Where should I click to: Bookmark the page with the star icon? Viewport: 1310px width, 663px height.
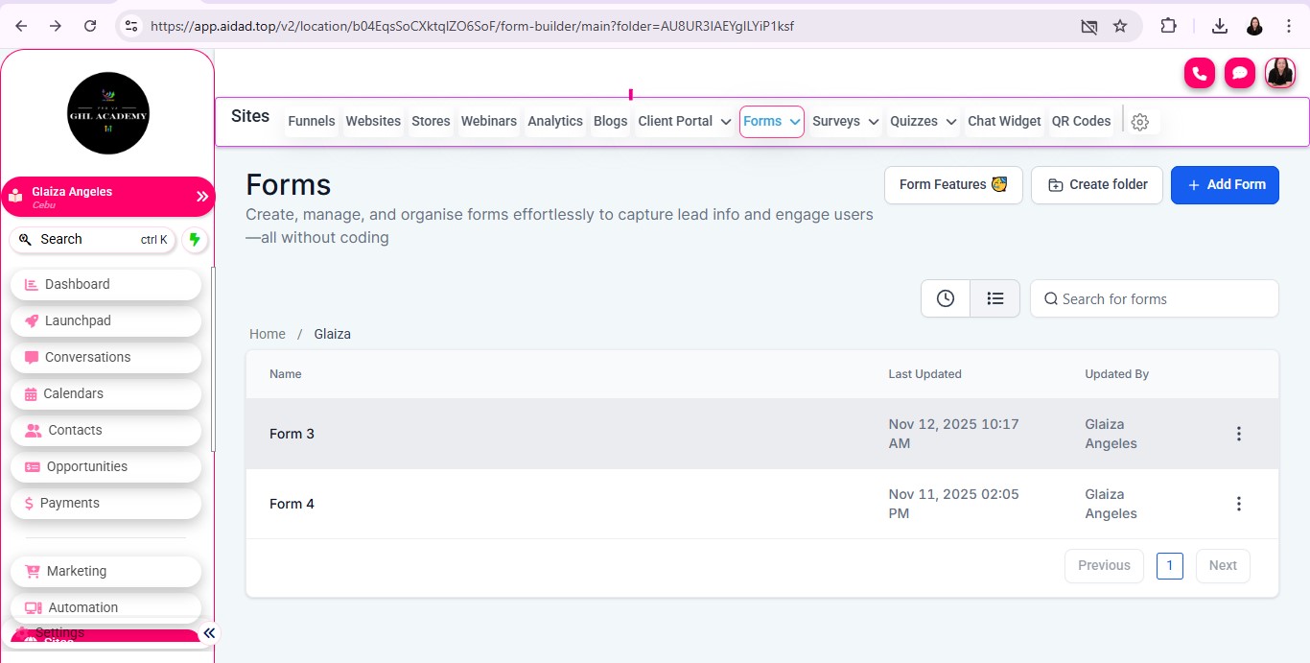[x=1119, y=26]
